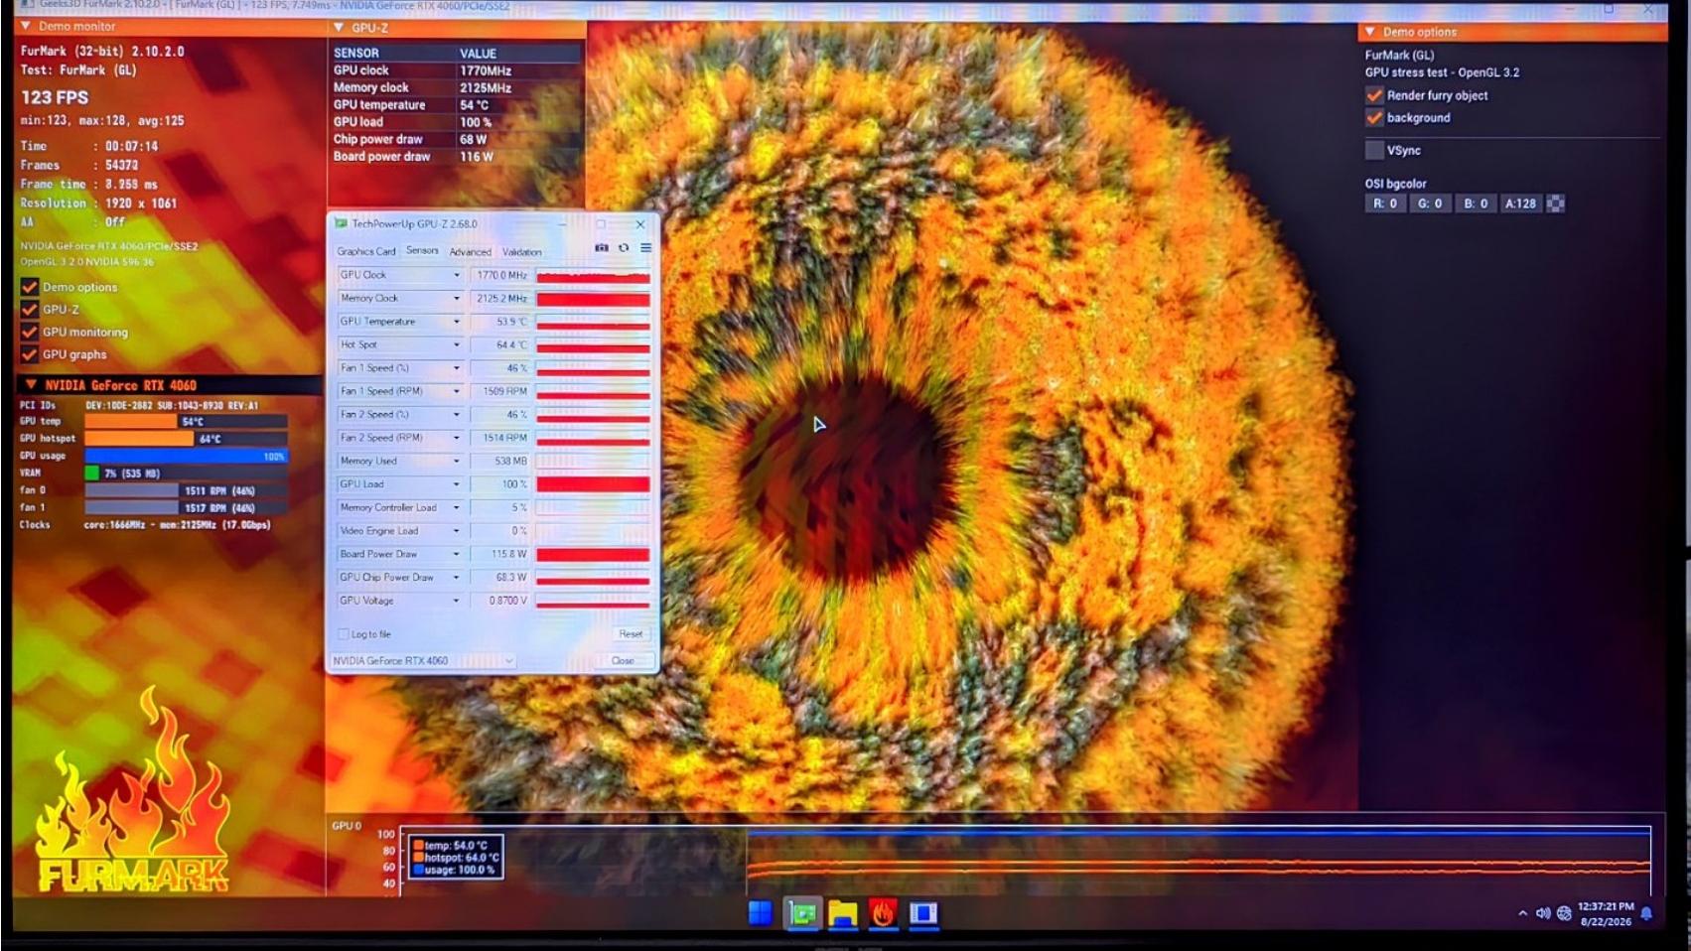Open the Board Power Draw dropdown
The width and height of the screenshot is (1691, 951).
(x=457, y=554)
